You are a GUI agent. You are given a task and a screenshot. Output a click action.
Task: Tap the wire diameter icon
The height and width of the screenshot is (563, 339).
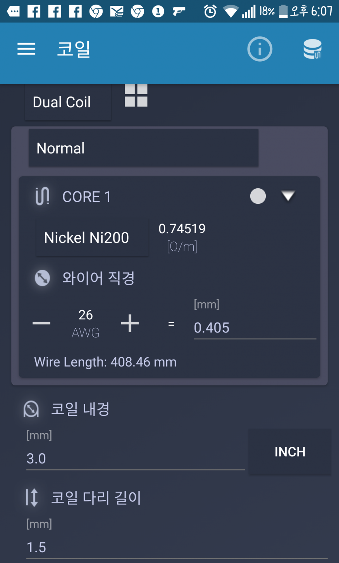point(42,278)
